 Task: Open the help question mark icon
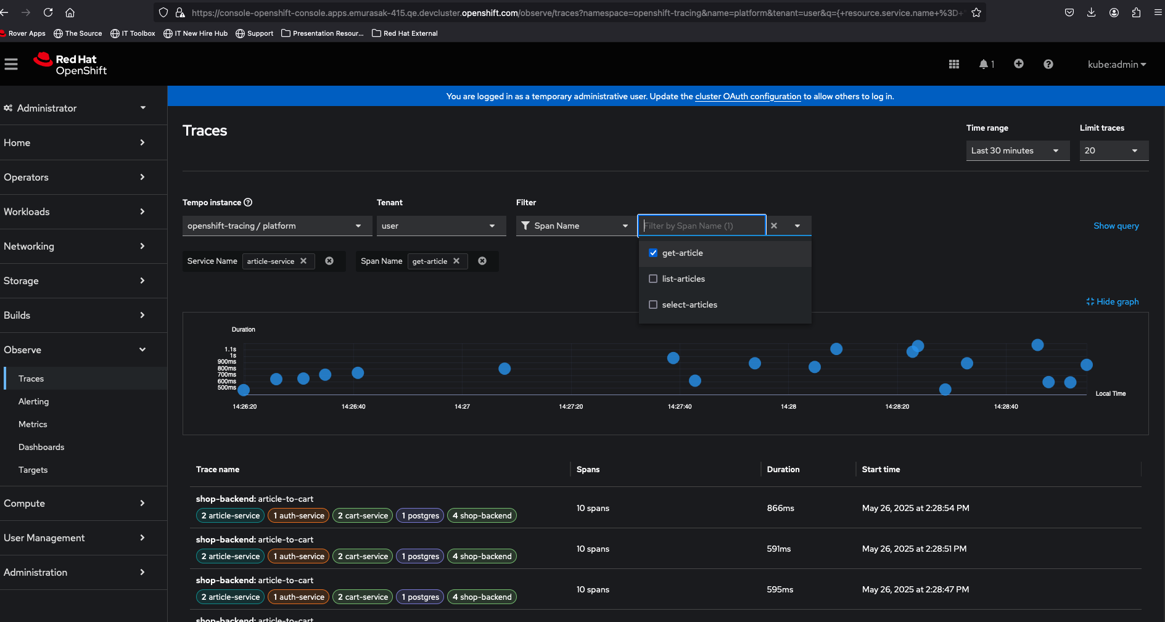[1048, 64]
